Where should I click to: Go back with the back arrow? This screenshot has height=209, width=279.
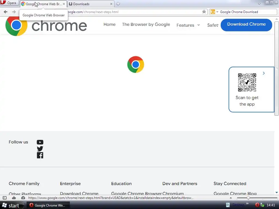(5, 12)
